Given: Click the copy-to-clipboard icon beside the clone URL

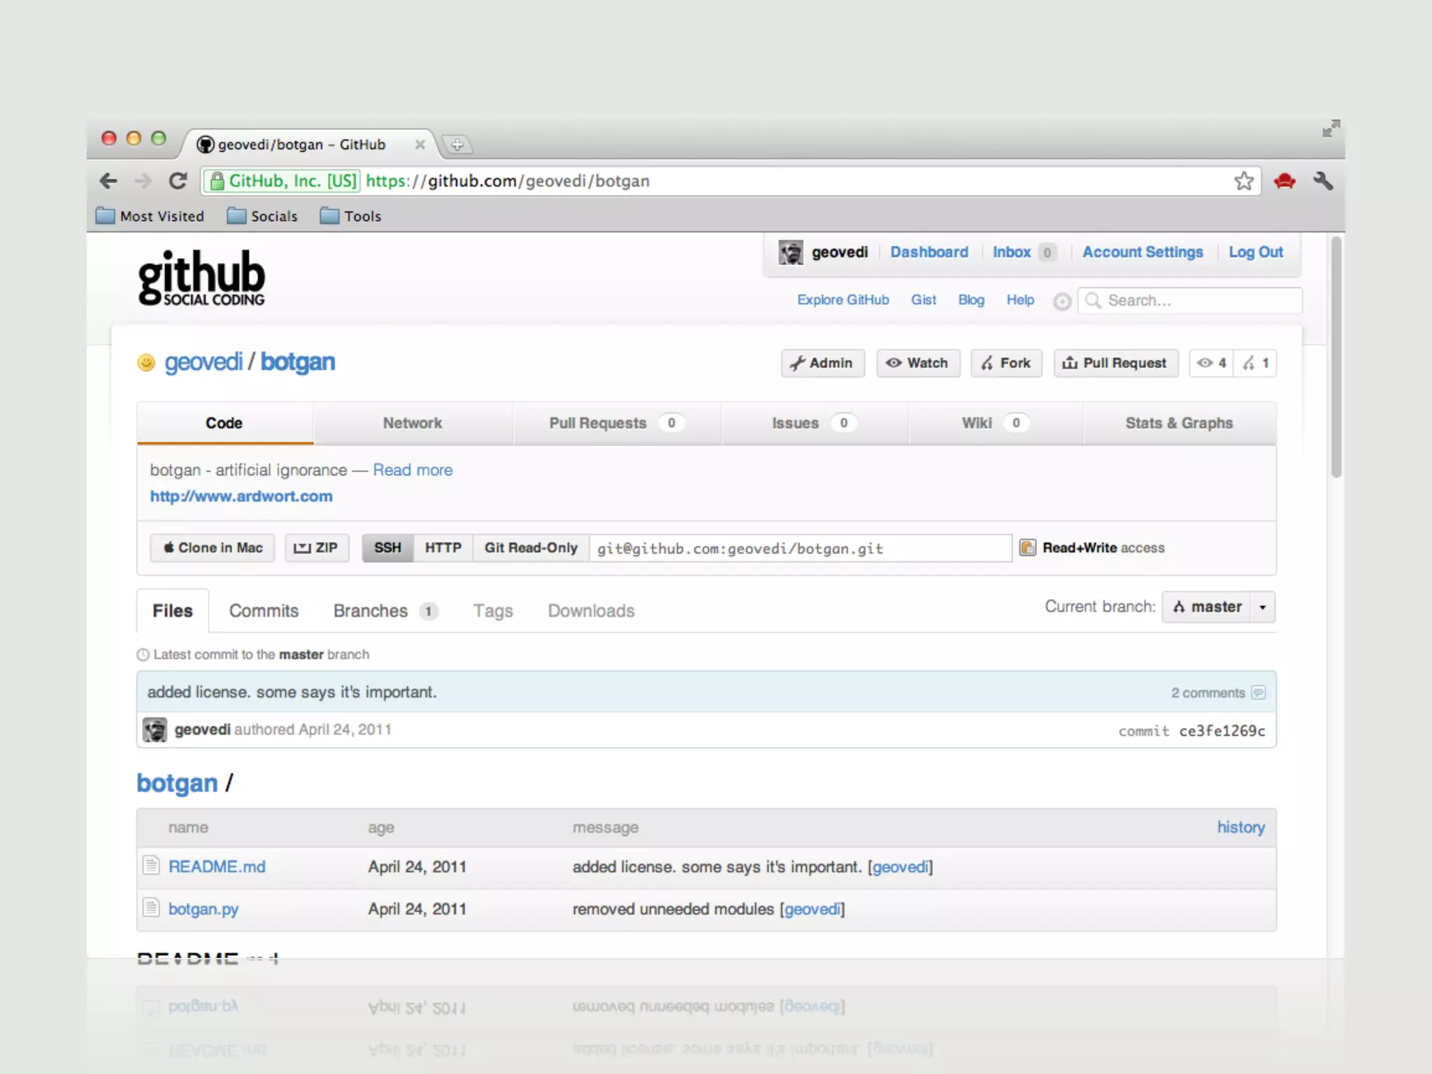Looking at the screenshot, I should point(1027,547).
